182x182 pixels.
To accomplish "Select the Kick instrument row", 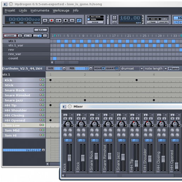I will (x=24, y=80).
